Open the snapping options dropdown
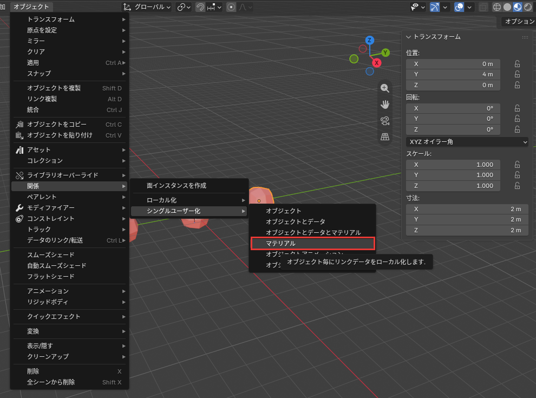This screenshot has width=536, height=398. tap(214, 7)
